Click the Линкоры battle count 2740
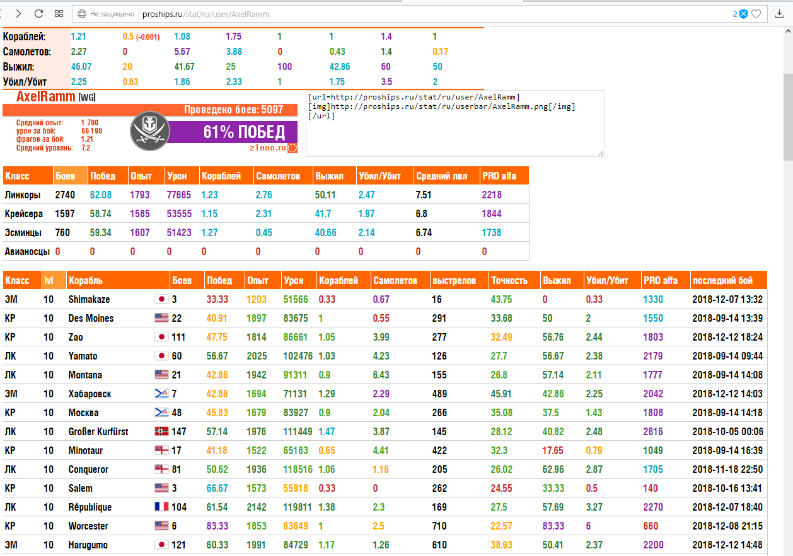Viewport: 793px width, 556px height. tap(66, 195)
